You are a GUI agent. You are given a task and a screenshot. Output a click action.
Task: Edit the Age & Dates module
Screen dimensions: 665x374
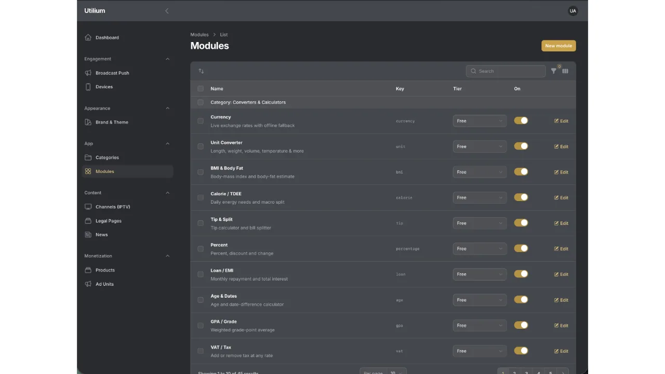(x=561, y=300)
